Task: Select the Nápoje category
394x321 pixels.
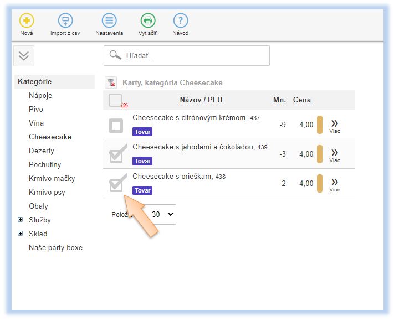Action: click(x=40, y=95)
